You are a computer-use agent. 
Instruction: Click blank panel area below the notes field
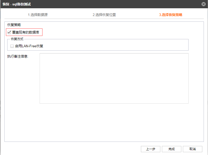click(104, 122)
